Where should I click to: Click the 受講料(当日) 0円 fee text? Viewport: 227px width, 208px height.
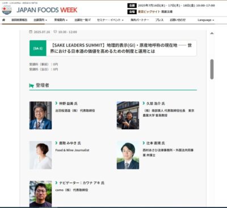(44, 69)
